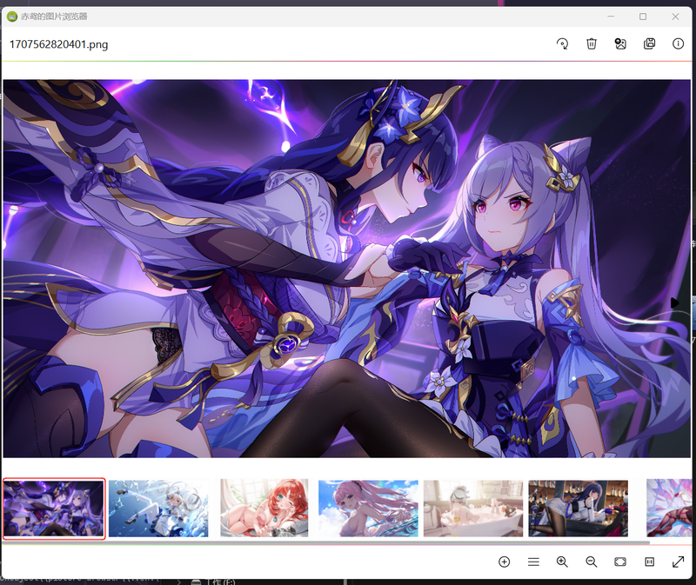Zoom in with the magnifier plus icon
The width and height of the screenshot is (696, 585).
tap(562, 562)
